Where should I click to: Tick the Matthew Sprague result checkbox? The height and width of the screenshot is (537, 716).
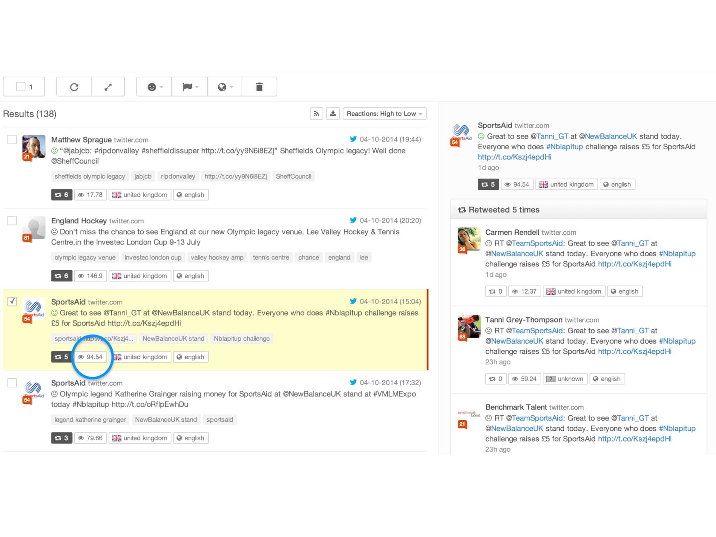(12, 139)
